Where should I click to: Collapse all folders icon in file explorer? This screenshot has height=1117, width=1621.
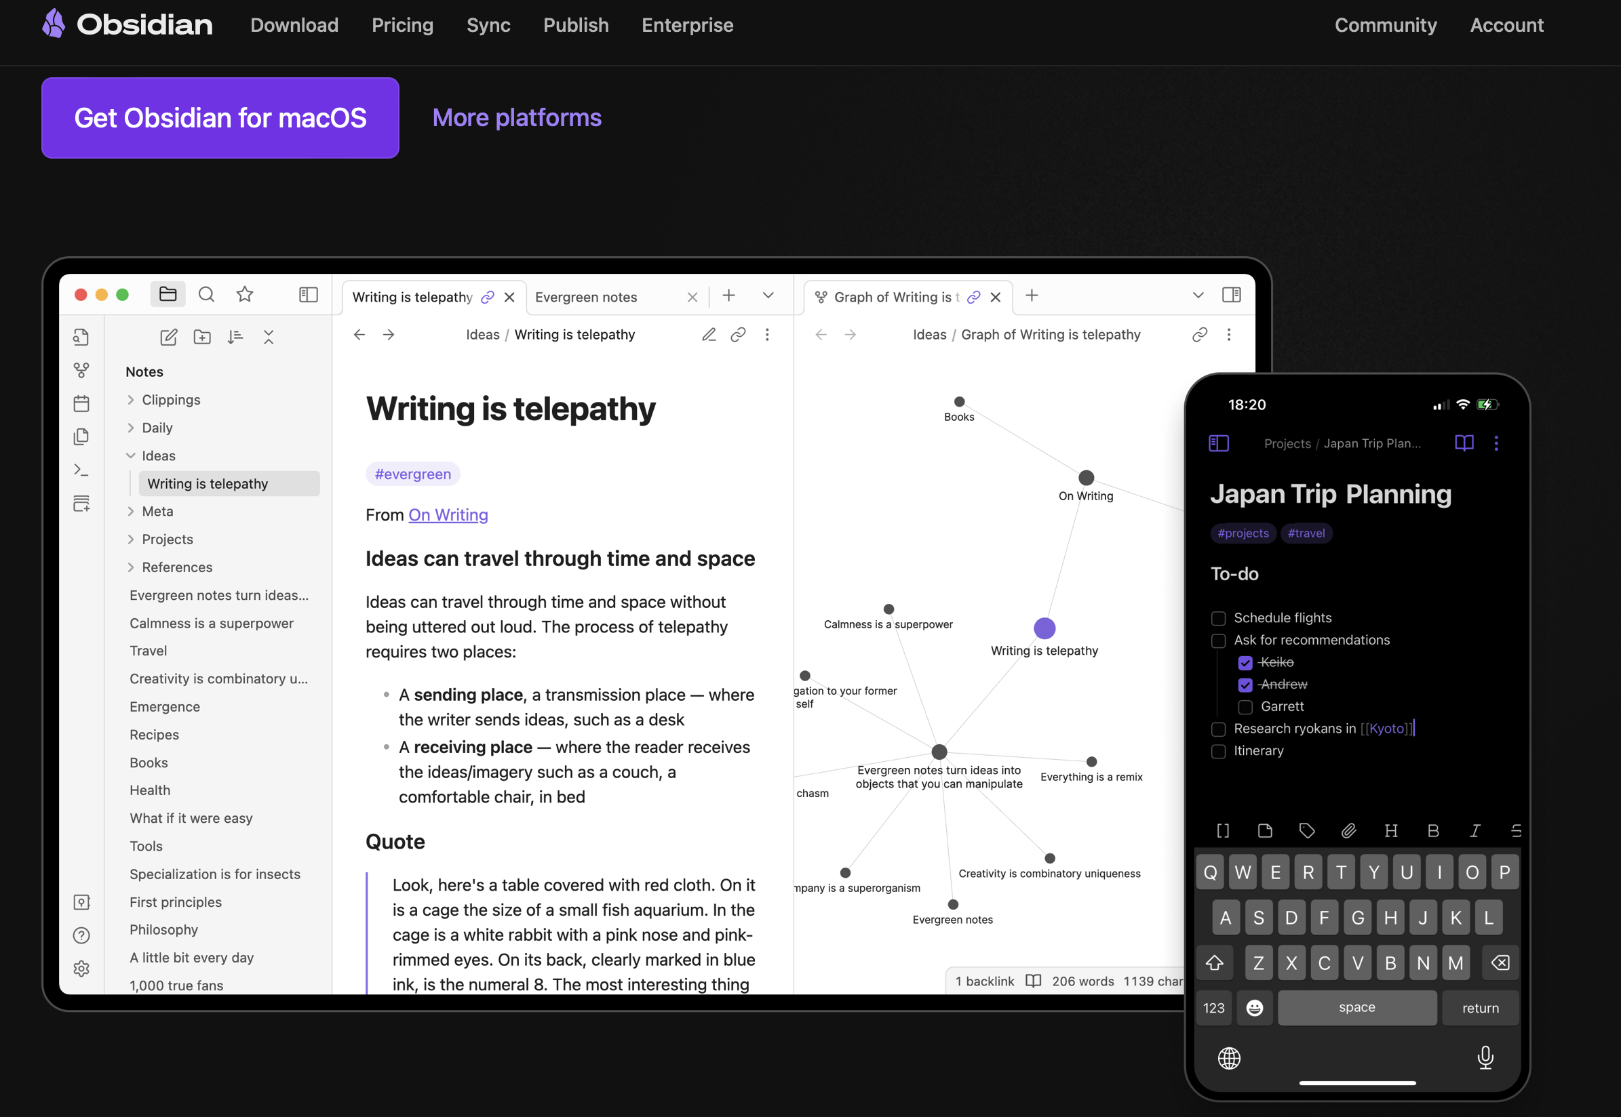tap(269, 338)
